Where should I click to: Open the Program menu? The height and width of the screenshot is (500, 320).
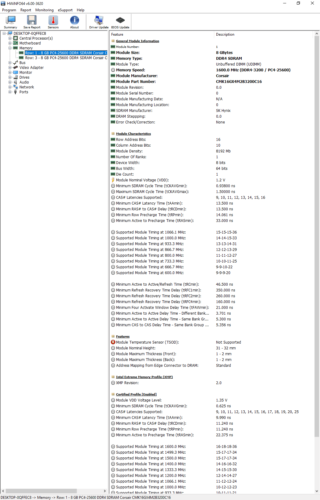(x=9, y=10)
